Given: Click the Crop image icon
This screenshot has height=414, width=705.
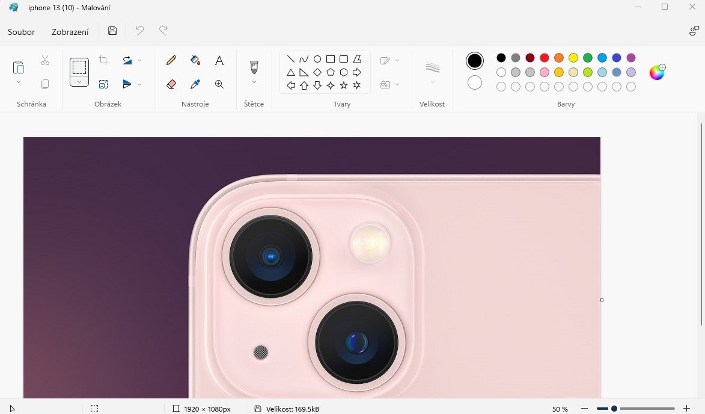Looking at the screenshot, I should click(103, 60).
